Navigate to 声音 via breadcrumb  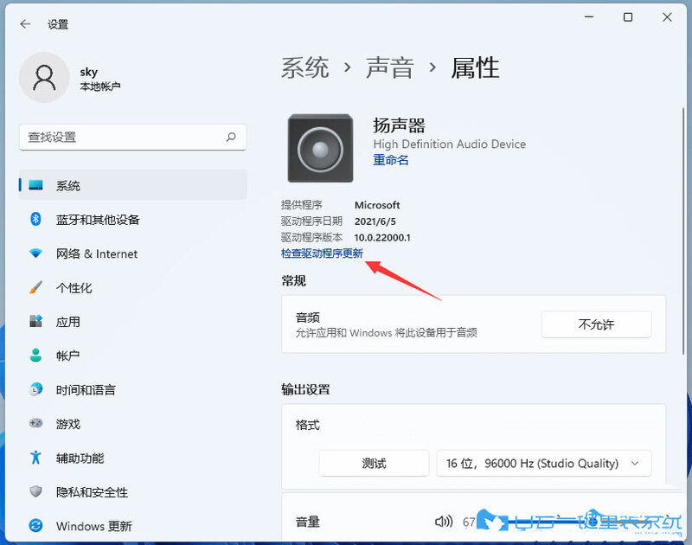pos(389,67)
